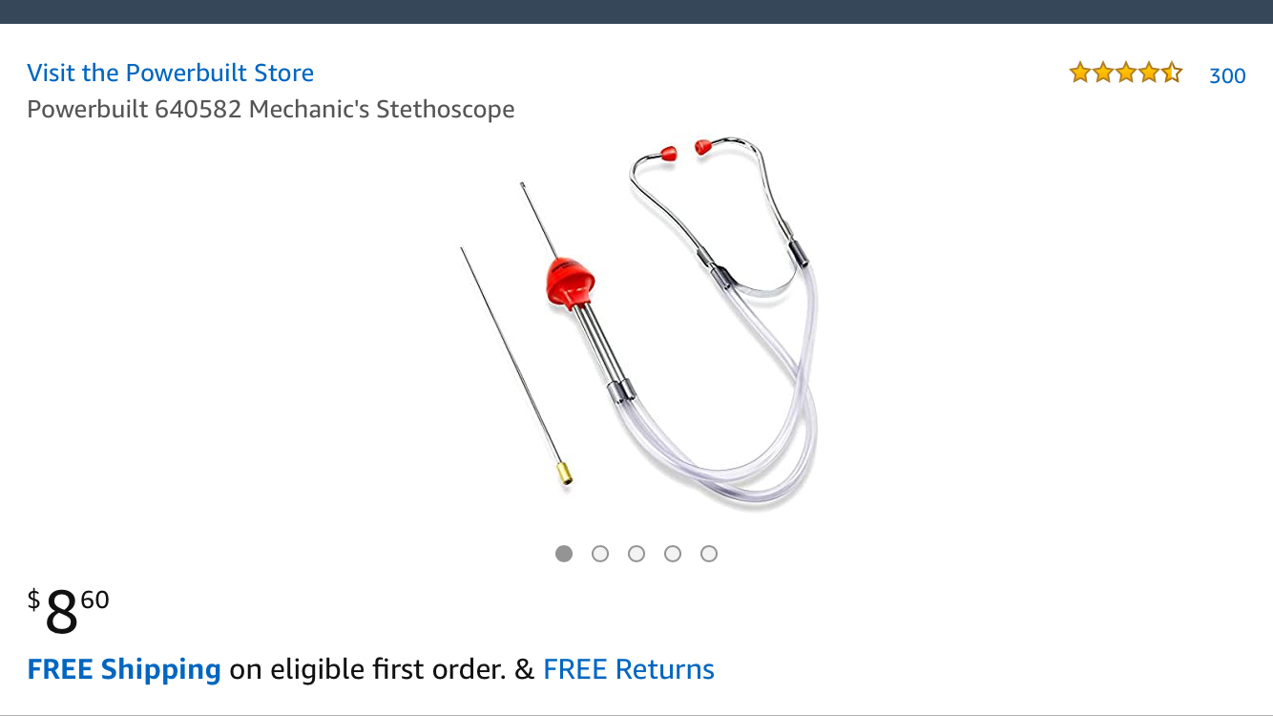
Task: Jump to the fourth carousel image dot
Action: pyautogui.click(x=673, y=554)
